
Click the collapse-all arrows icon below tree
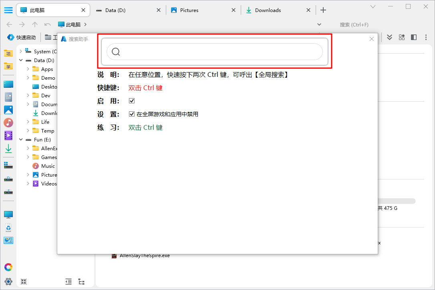[x=24, y=282]
